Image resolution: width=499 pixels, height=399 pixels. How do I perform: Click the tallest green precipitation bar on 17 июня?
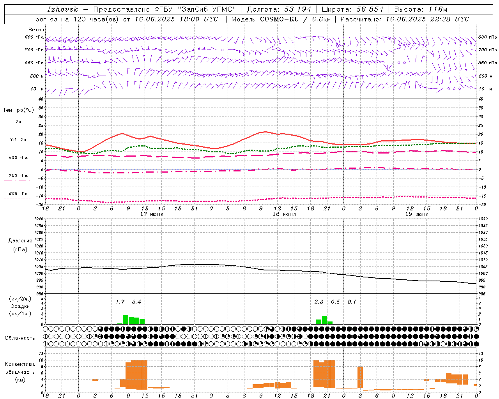click(x=126, y=320)
